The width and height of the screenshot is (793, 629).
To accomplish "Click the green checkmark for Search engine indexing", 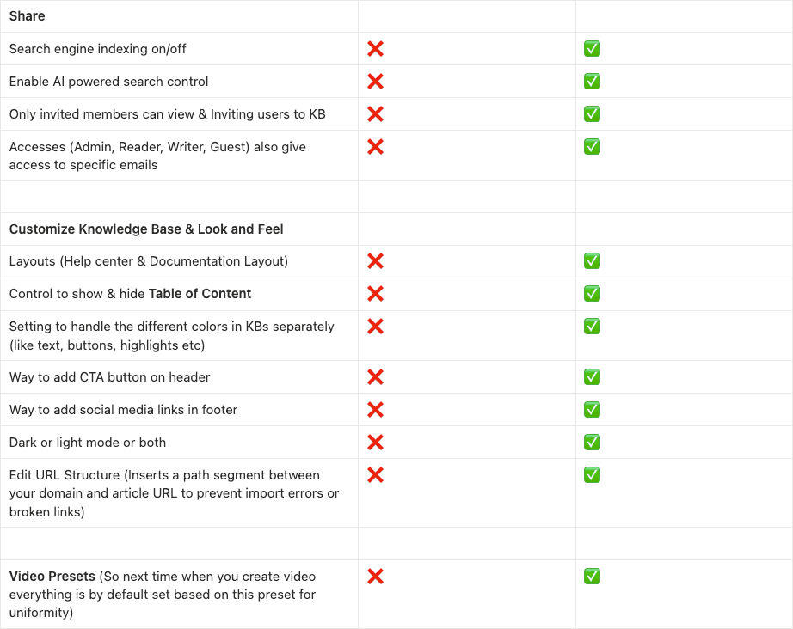I will coord(592,49).
